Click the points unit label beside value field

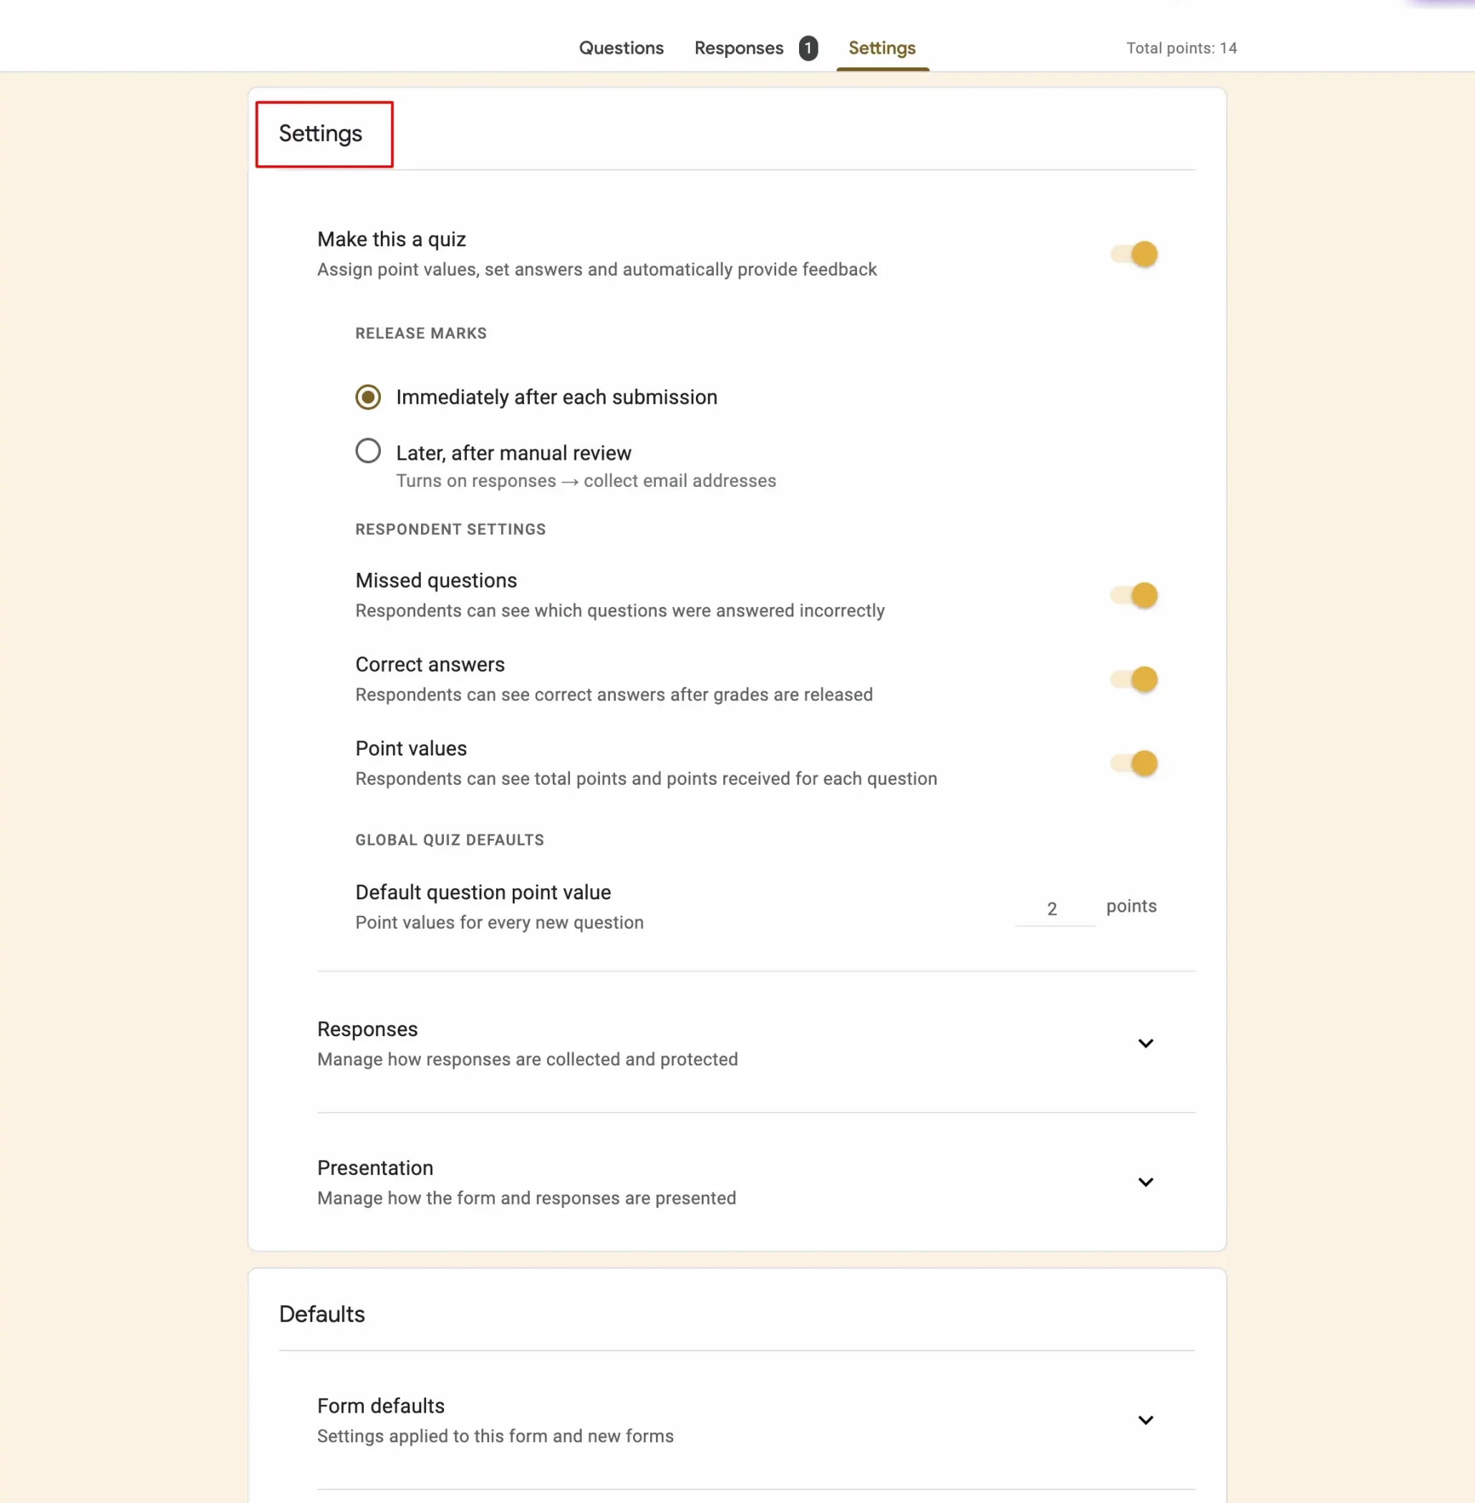(x=1131, y=906)
